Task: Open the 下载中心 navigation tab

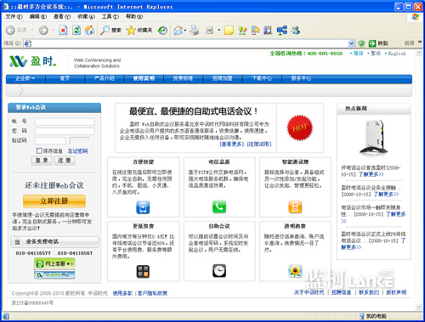Action: click(x=262, y=78)
